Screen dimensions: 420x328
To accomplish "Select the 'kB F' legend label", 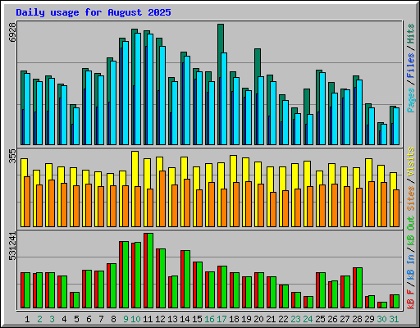I will coord(410,299).
